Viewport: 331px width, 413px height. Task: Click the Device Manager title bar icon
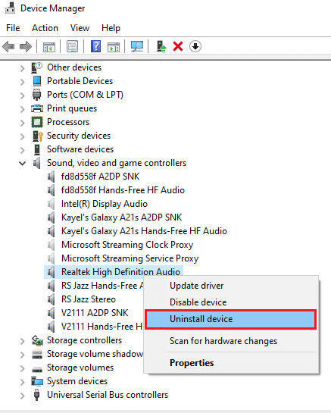click(11, 8)
